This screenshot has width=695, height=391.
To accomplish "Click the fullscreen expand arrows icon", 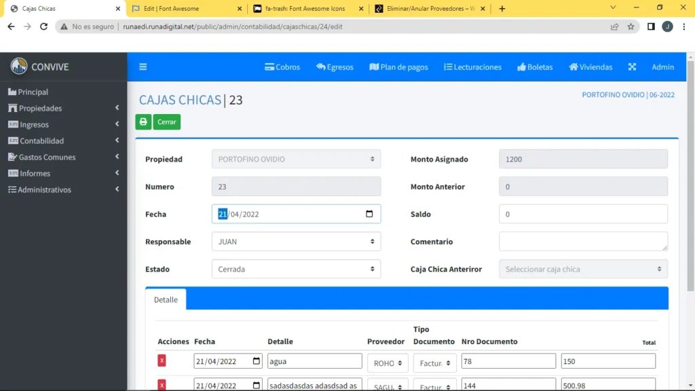I will [x=632, y=67].
